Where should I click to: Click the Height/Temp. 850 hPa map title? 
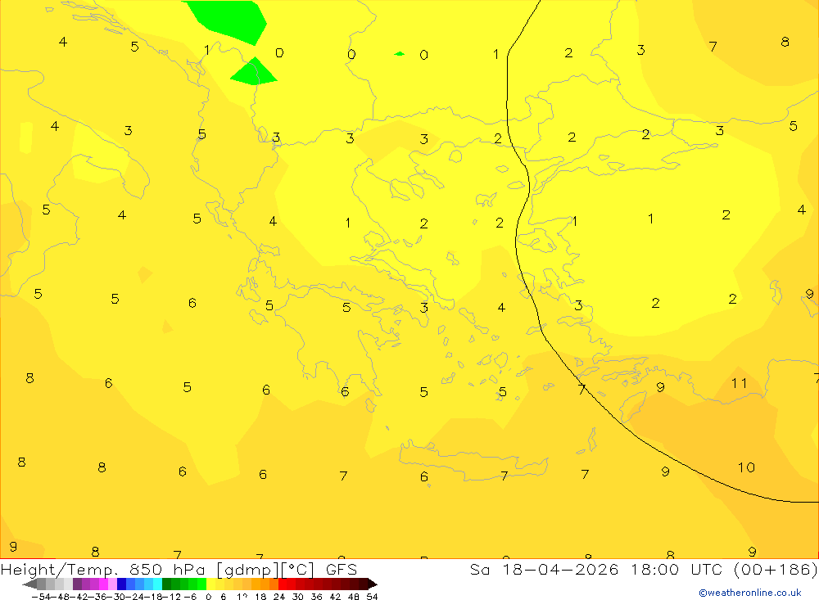point(179,569)
